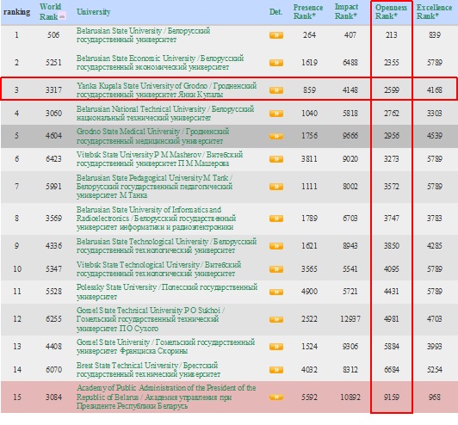Viewport: 458px width, 425px height.
Task: Select excellence rank value 3303
Action: (435, 114)
